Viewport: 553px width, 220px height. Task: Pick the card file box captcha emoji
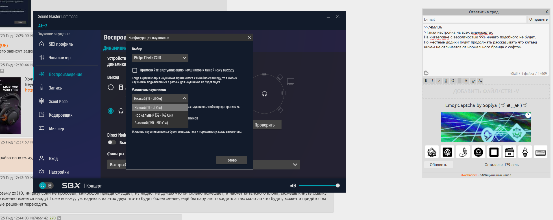(510, 152)
